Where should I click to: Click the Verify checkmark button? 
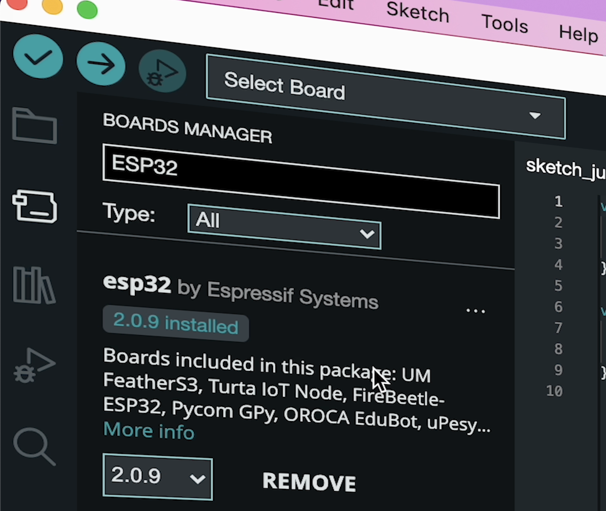click(38, 57)
